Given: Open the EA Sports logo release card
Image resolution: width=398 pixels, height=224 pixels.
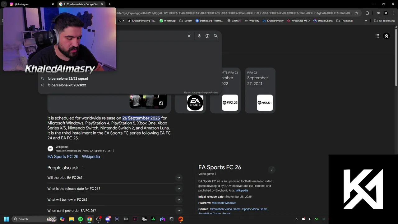Looking at the screenshot, I should pos(191,103).
